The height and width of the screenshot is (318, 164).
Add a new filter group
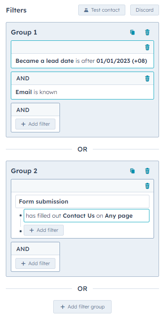[82, 307]
